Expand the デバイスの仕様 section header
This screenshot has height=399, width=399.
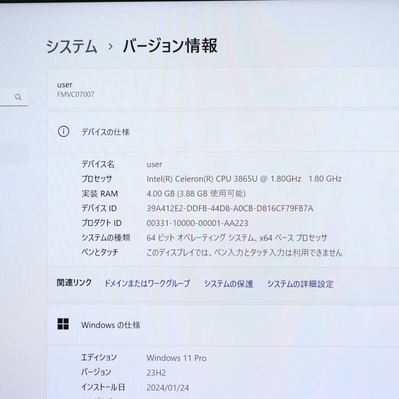click(223, 132)
